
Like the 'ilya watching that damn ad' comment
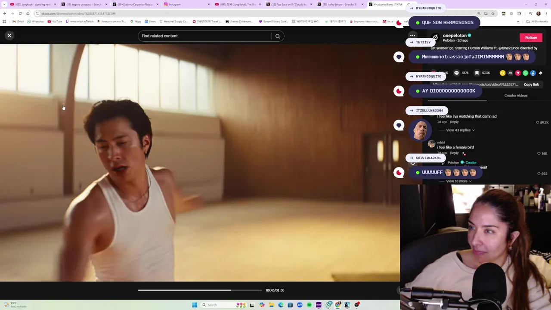538,123
